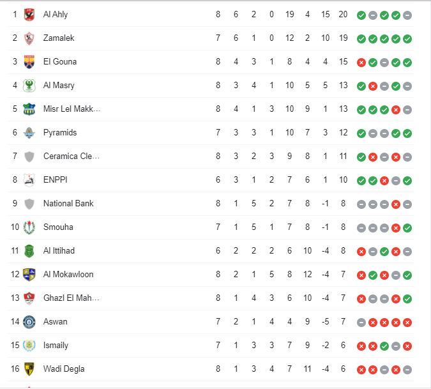Click the Al Ahly club crest
431x389 pixels.
[29, 14]
